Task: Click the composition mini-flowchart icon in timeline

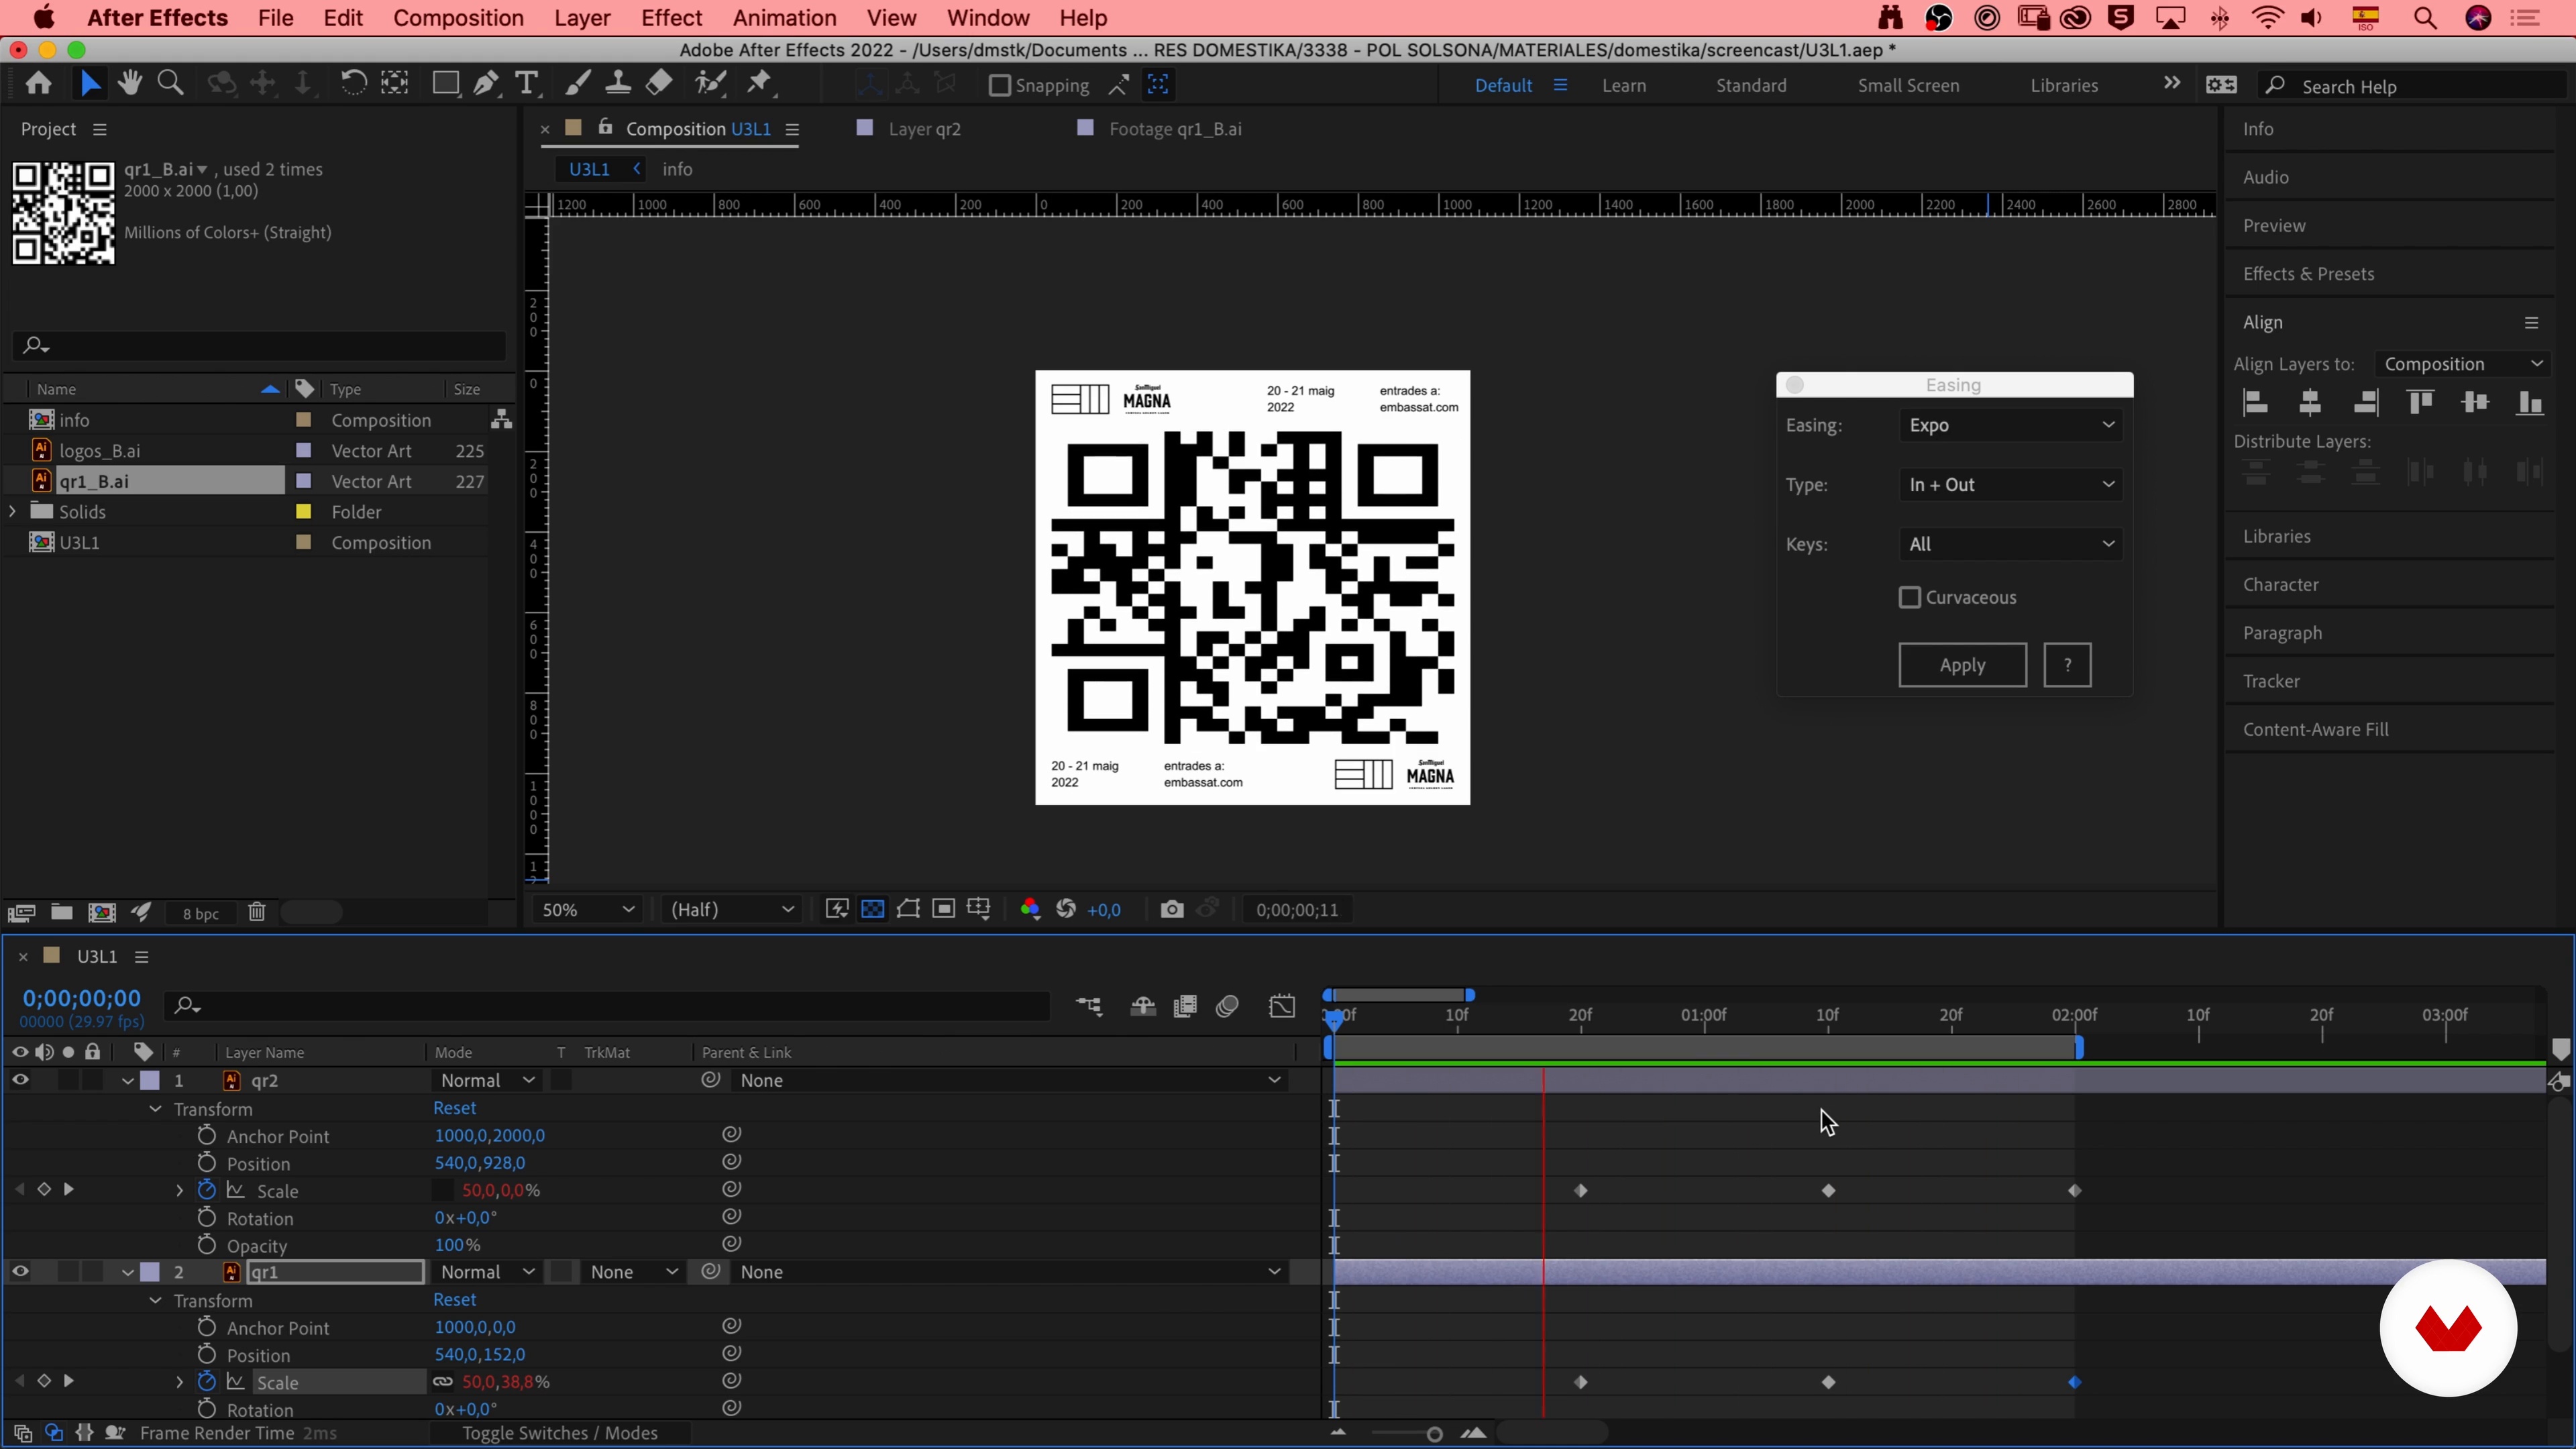Action: click(1089, 1006)
